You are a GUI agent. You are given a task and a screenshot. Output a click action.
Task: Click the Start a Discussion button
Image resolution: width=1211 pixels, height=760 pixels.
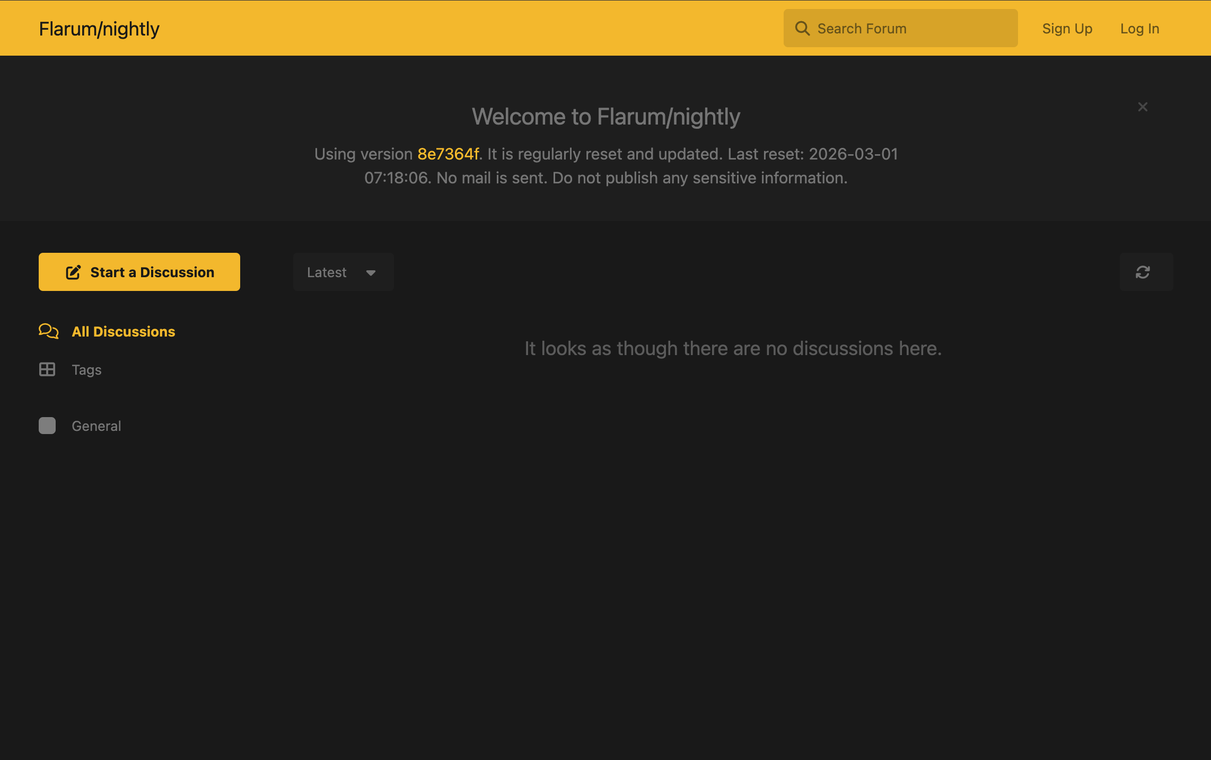[139, 272]
